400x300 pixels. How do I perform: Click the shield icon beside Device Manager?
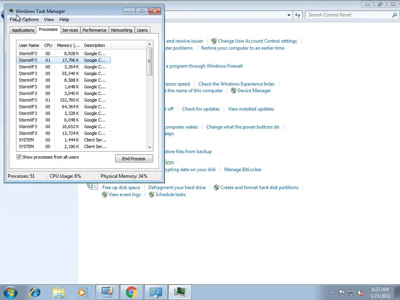(x=234, y=91)
